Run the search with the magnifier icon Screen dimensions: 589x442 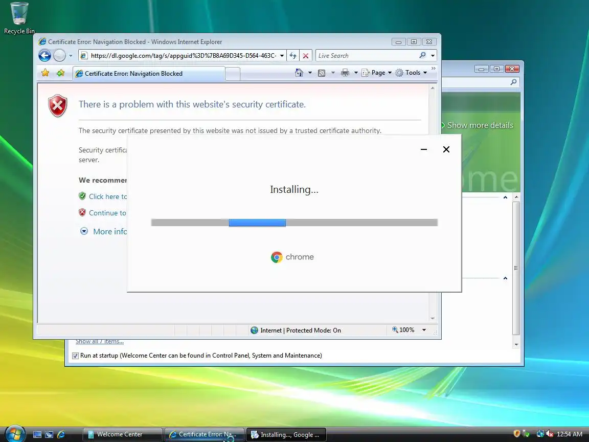coord(423,55)
